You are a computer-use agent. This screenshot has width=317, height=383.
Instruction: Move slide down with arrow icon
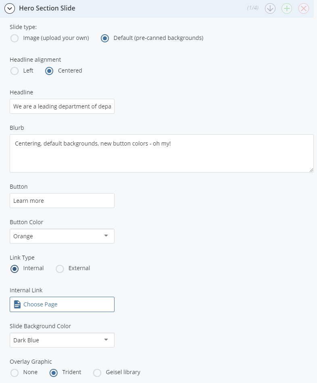coord(270,8)
